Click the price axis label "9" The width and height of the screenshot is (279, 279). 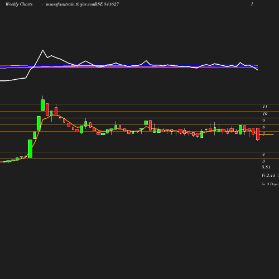click(263, 121)
